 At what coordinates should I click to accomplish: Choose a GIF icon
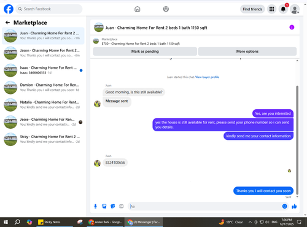[122, 206]
